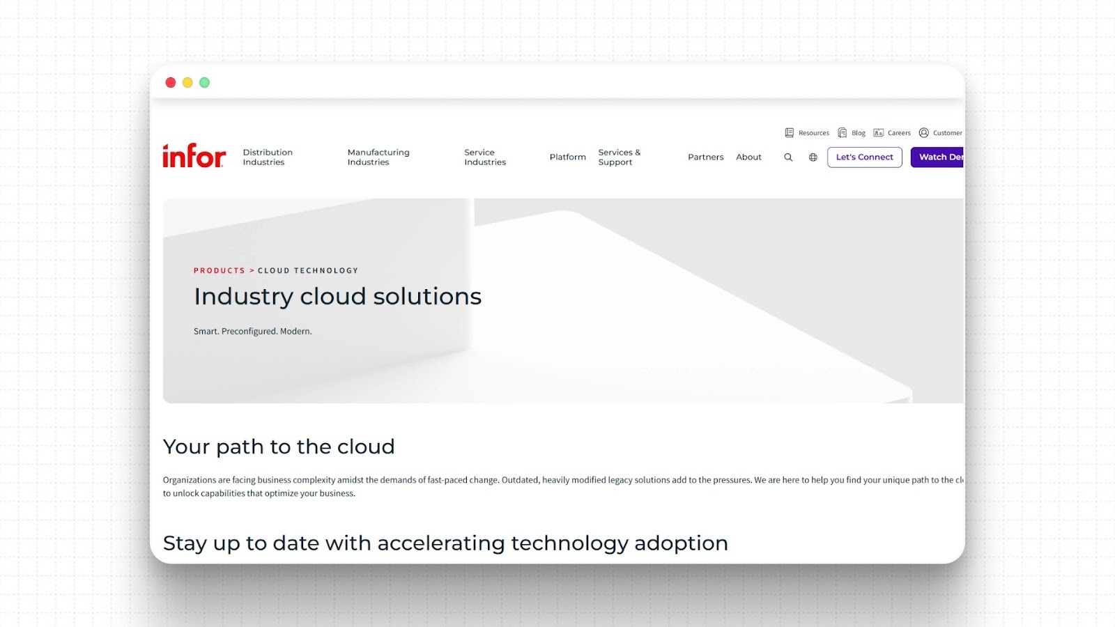This screenshot has height=627, width=1115.
Task: Select Service Industries in the nav
Action: (x=485, y=157)
